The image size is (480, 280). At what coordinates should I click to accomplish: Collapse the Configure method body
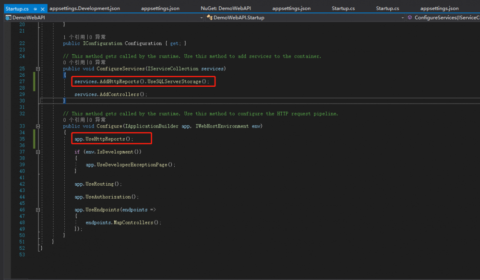pos(38,126)
